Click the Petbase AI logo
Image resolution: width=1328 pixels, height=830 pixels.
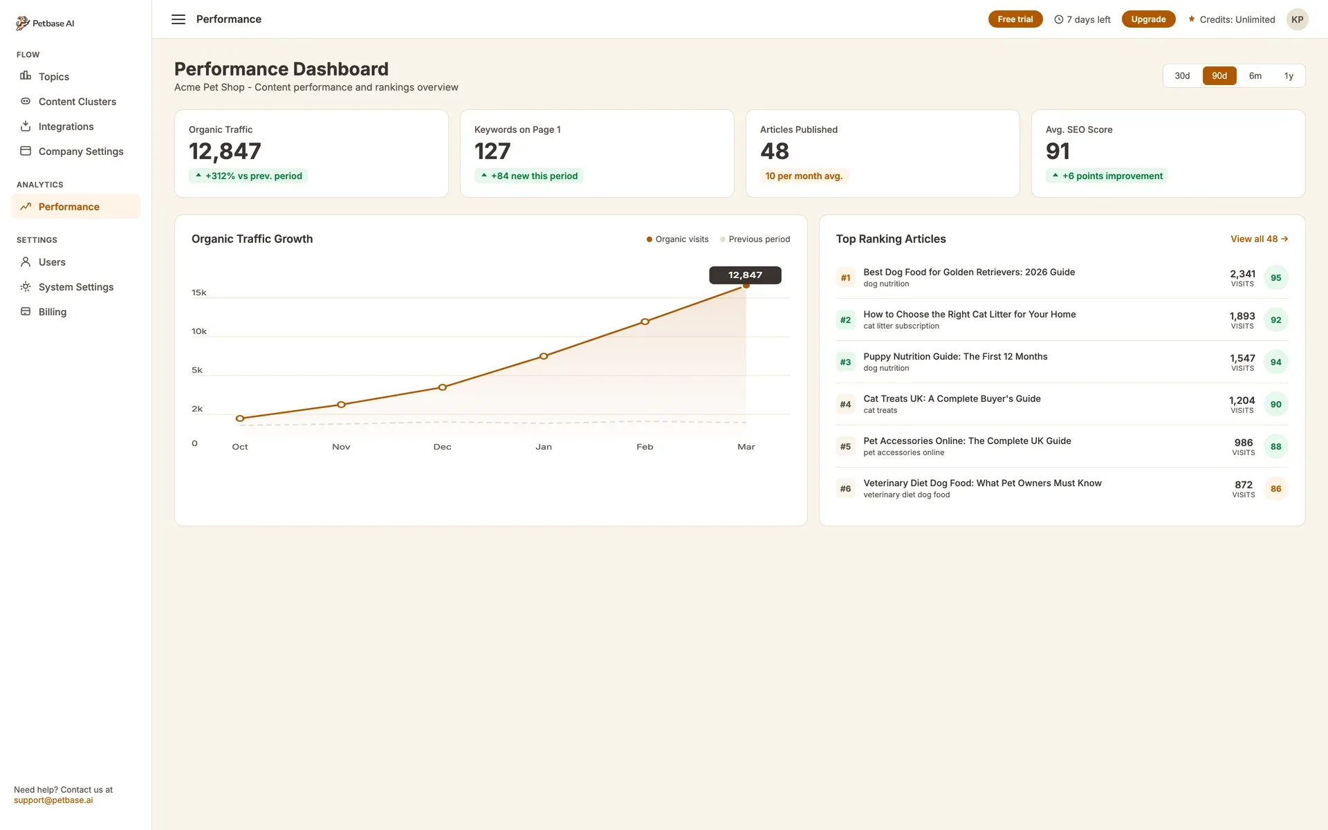(x=44, y=23)
